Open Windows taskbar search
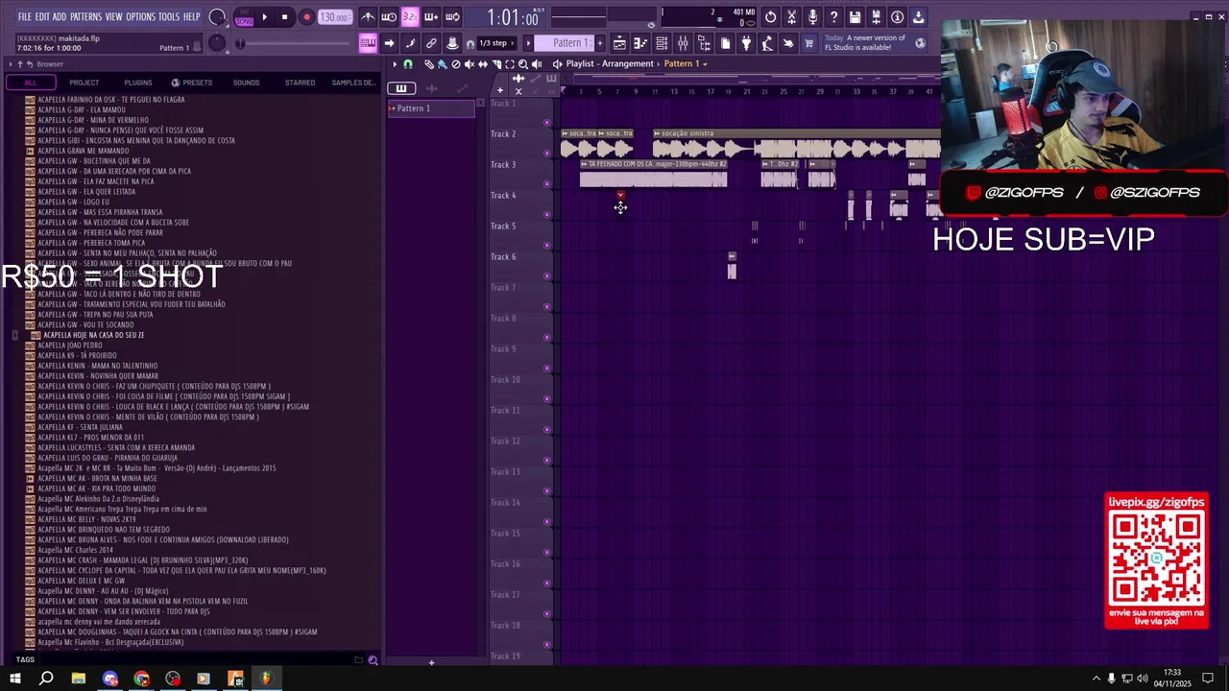1229x691 pixels. tap(46, 679)
